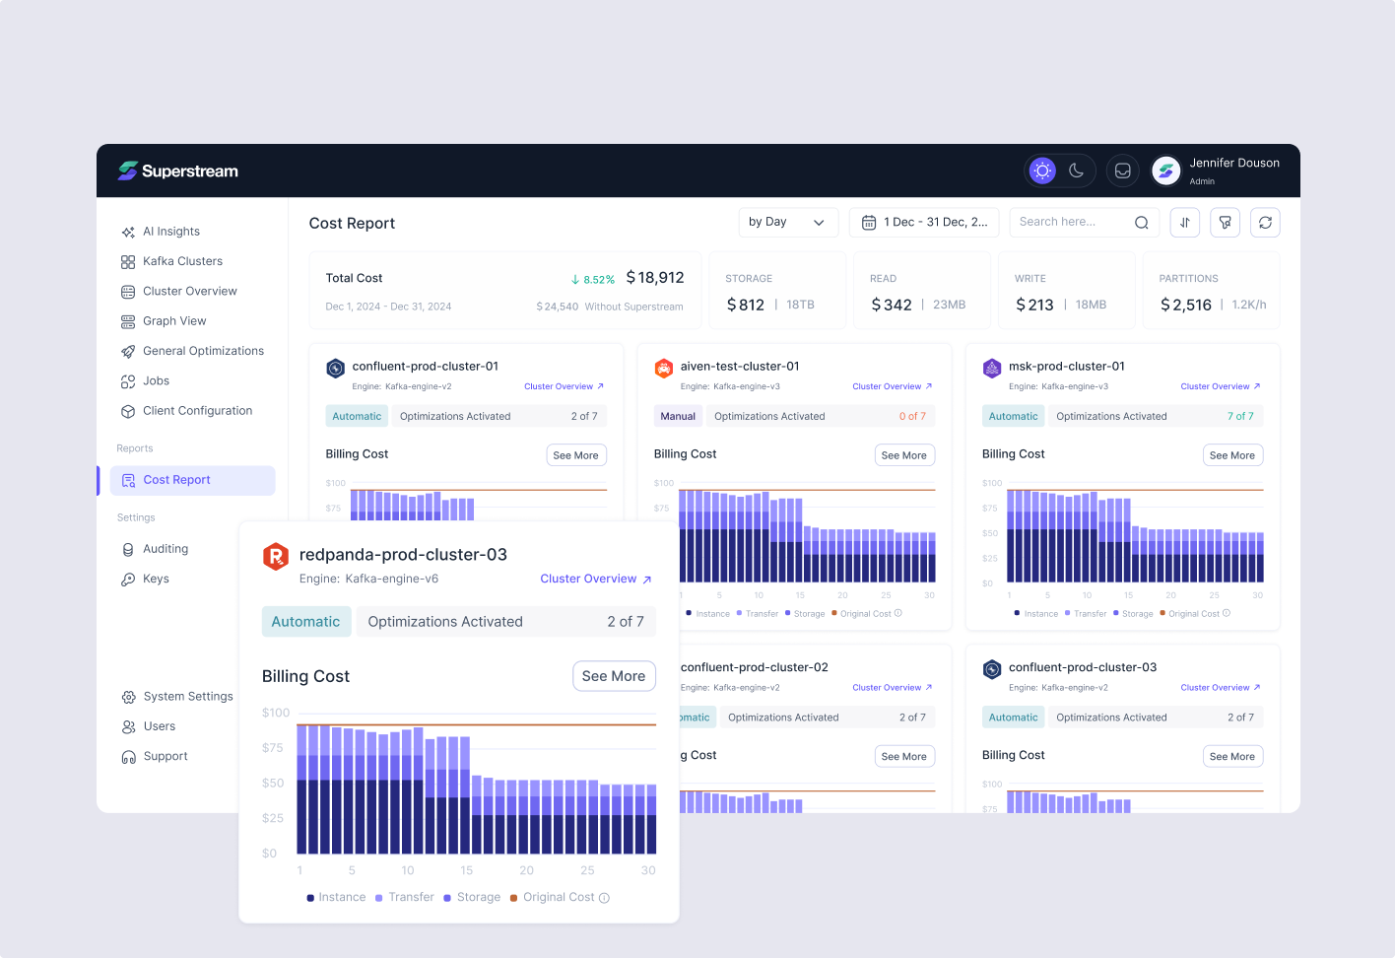Open the 1 Dec - 31 Dec date picker

coord(924,223)
